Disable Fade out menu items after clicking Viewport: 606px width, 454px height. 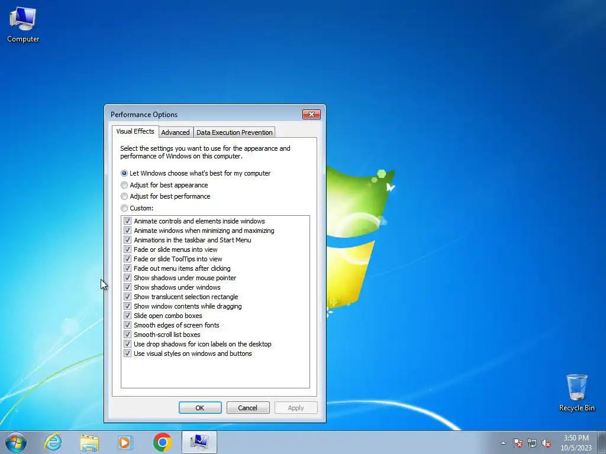[x=128, y=268]
